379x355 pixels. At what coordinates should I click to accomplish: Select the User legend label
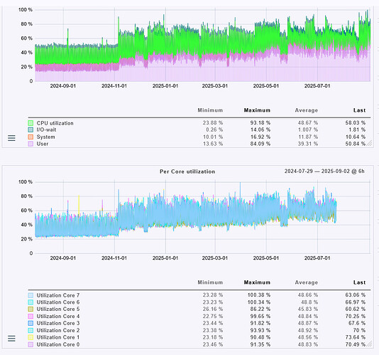click(x=43, y=144)
